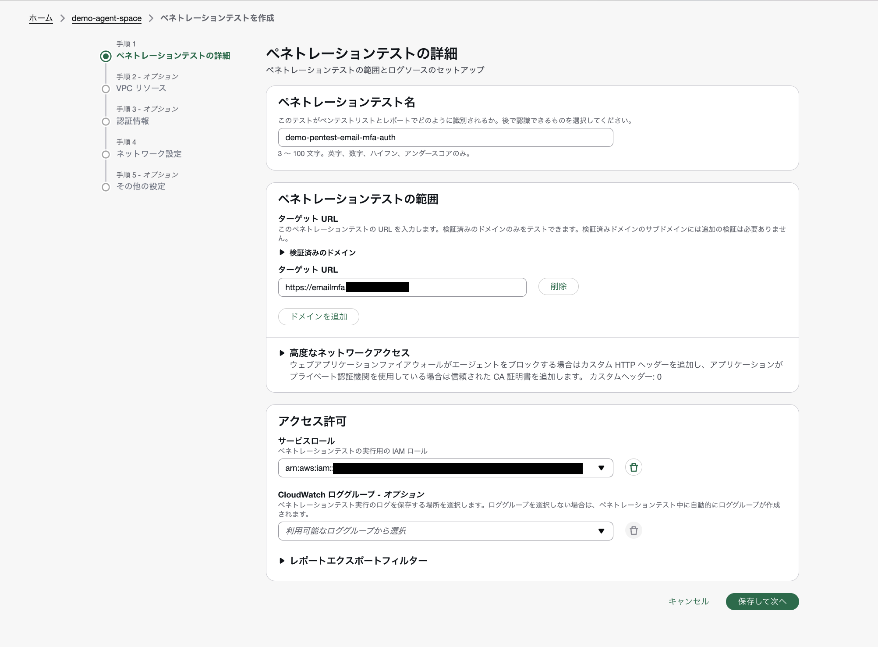Click 手順 2 - オプション label
The width and height of the screenshot is (878, 647).
tap(147, 76)
